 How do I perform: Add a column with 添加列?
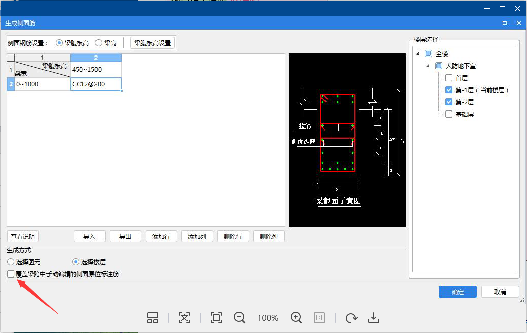pos(197,236)
